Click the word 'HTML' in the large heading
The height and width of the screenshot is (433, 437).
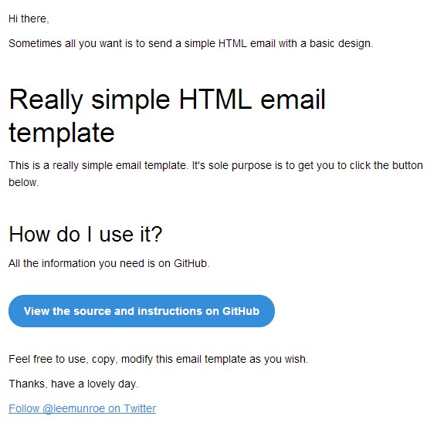215,100
